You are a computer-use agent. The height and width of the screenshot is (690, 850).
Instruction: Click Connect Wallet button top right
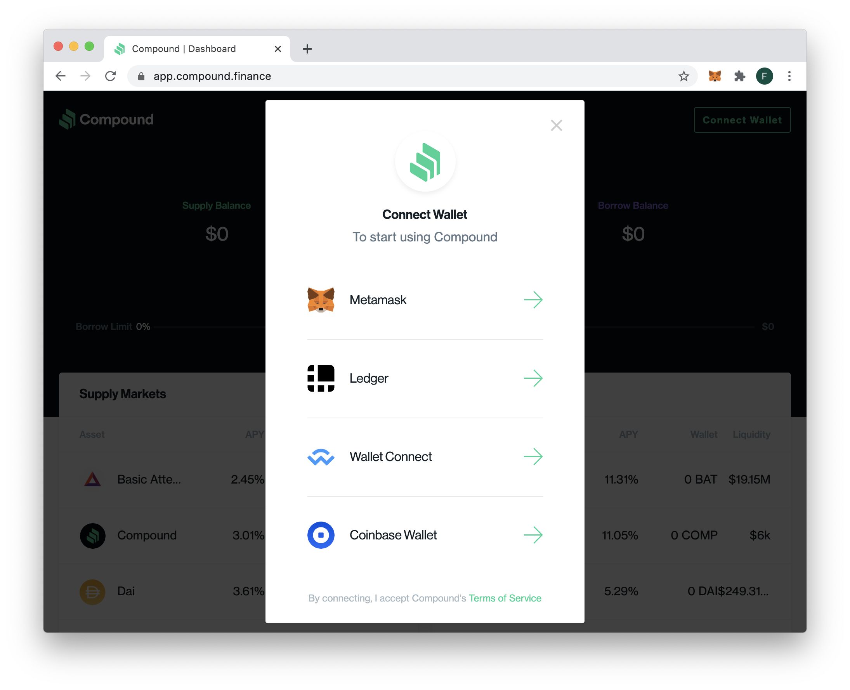(742, 120)
